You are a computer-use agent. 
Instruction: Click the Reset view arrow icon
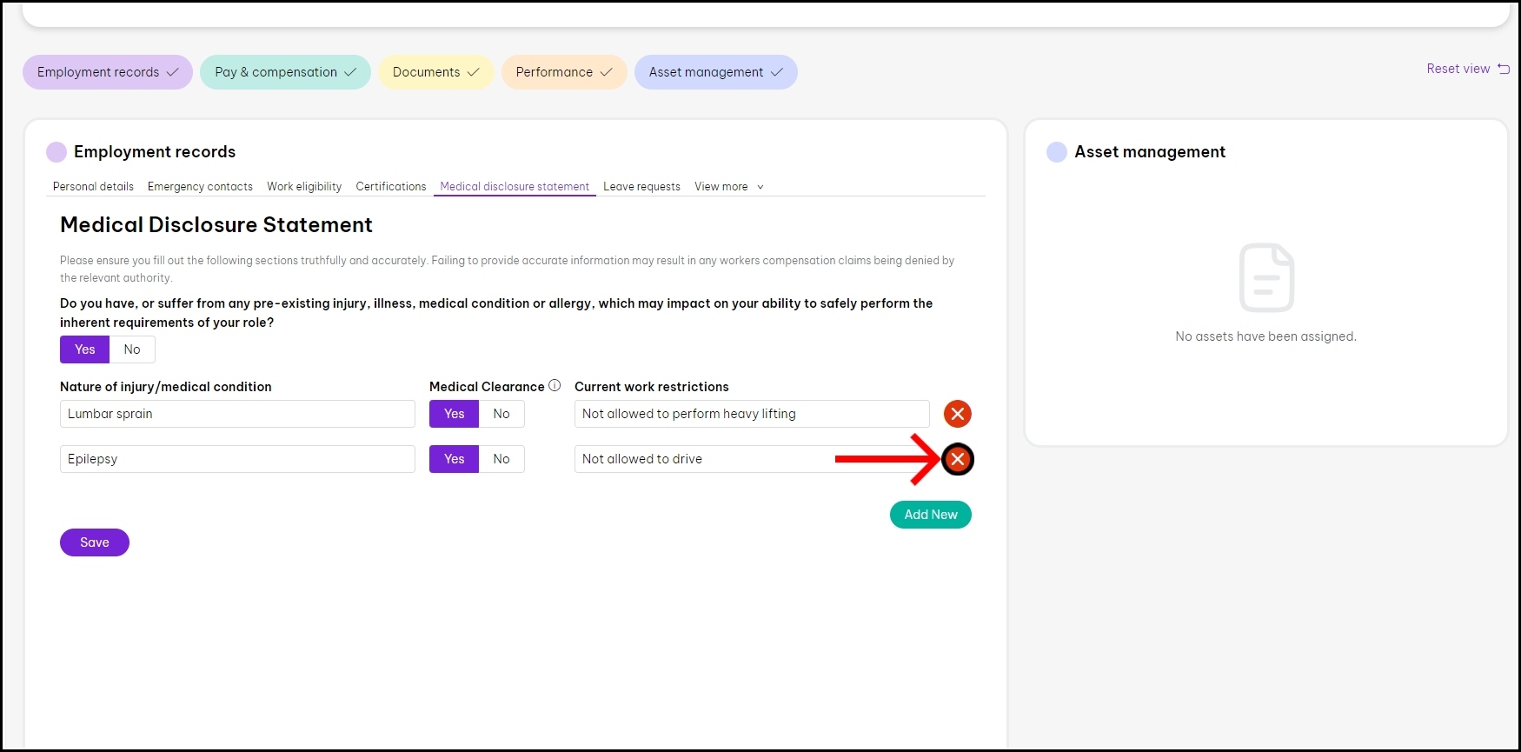pyautogui.click(x=1504, y=69)
